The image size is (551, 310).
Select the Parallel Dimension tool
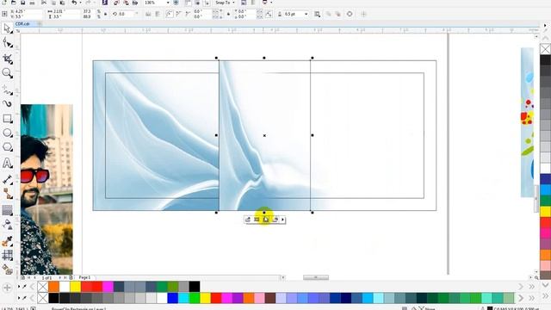click(x=7, y=180)
